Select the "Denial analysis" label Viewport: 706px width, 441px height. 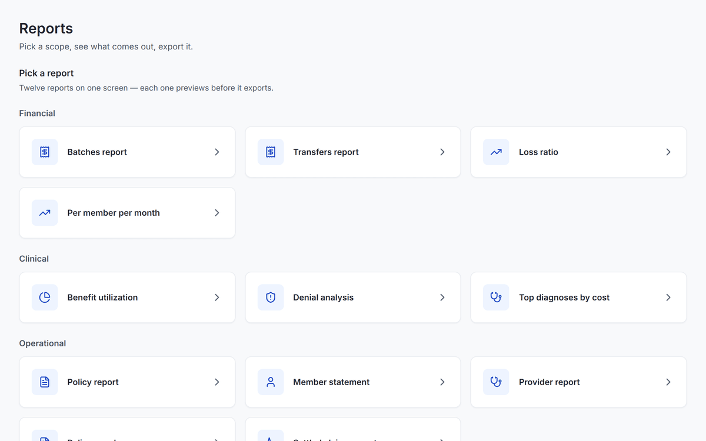click(324, 298)
